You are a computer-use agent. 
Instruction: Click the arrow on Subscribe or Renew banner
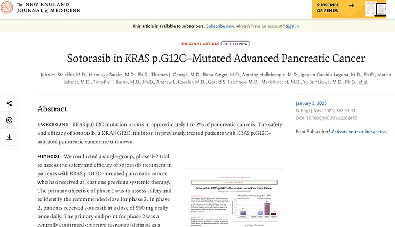click(x=352, y=5)
